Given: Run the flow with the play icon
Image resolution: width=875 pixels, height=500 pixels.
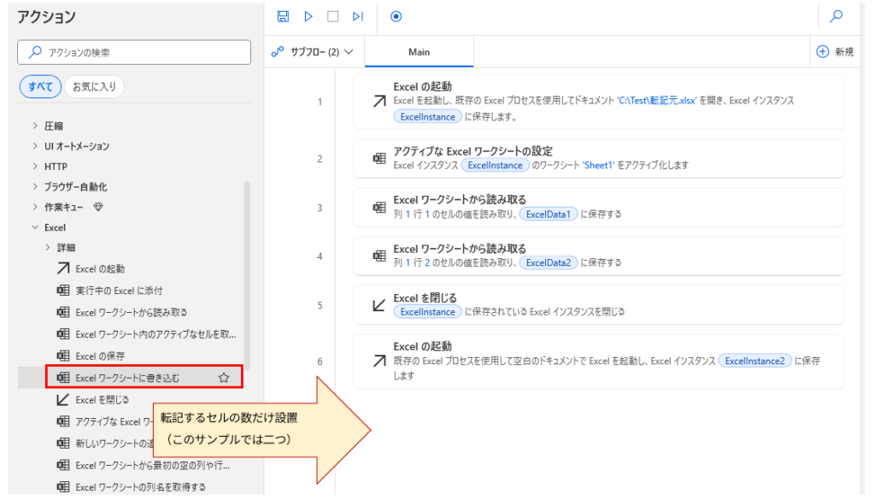Looking at the screenshot, I should (307, 15).
